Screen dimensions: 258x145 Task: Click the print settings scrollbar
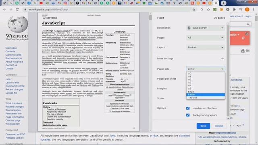click(228, 71)
